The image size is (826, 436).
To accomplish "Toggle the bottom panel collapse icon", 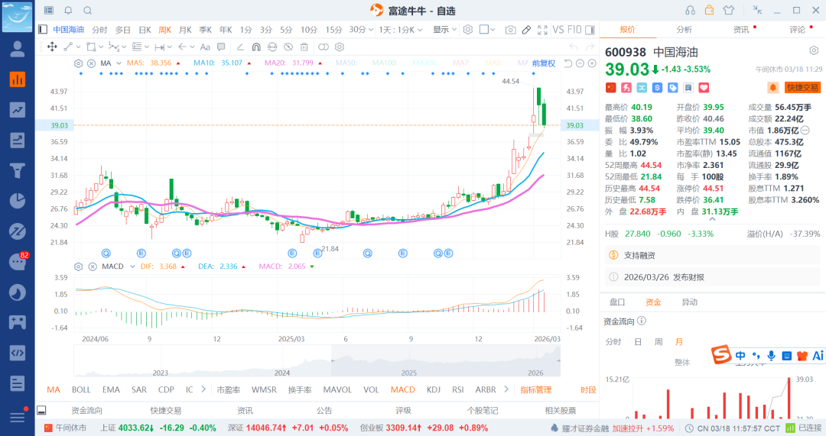I will pos(41,410).
